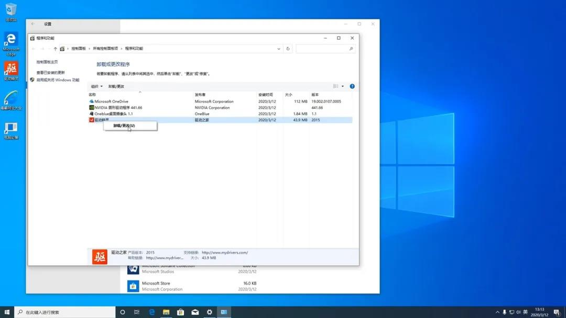
Task: Open Task View on the taskbar
Action: pos(137,312)
